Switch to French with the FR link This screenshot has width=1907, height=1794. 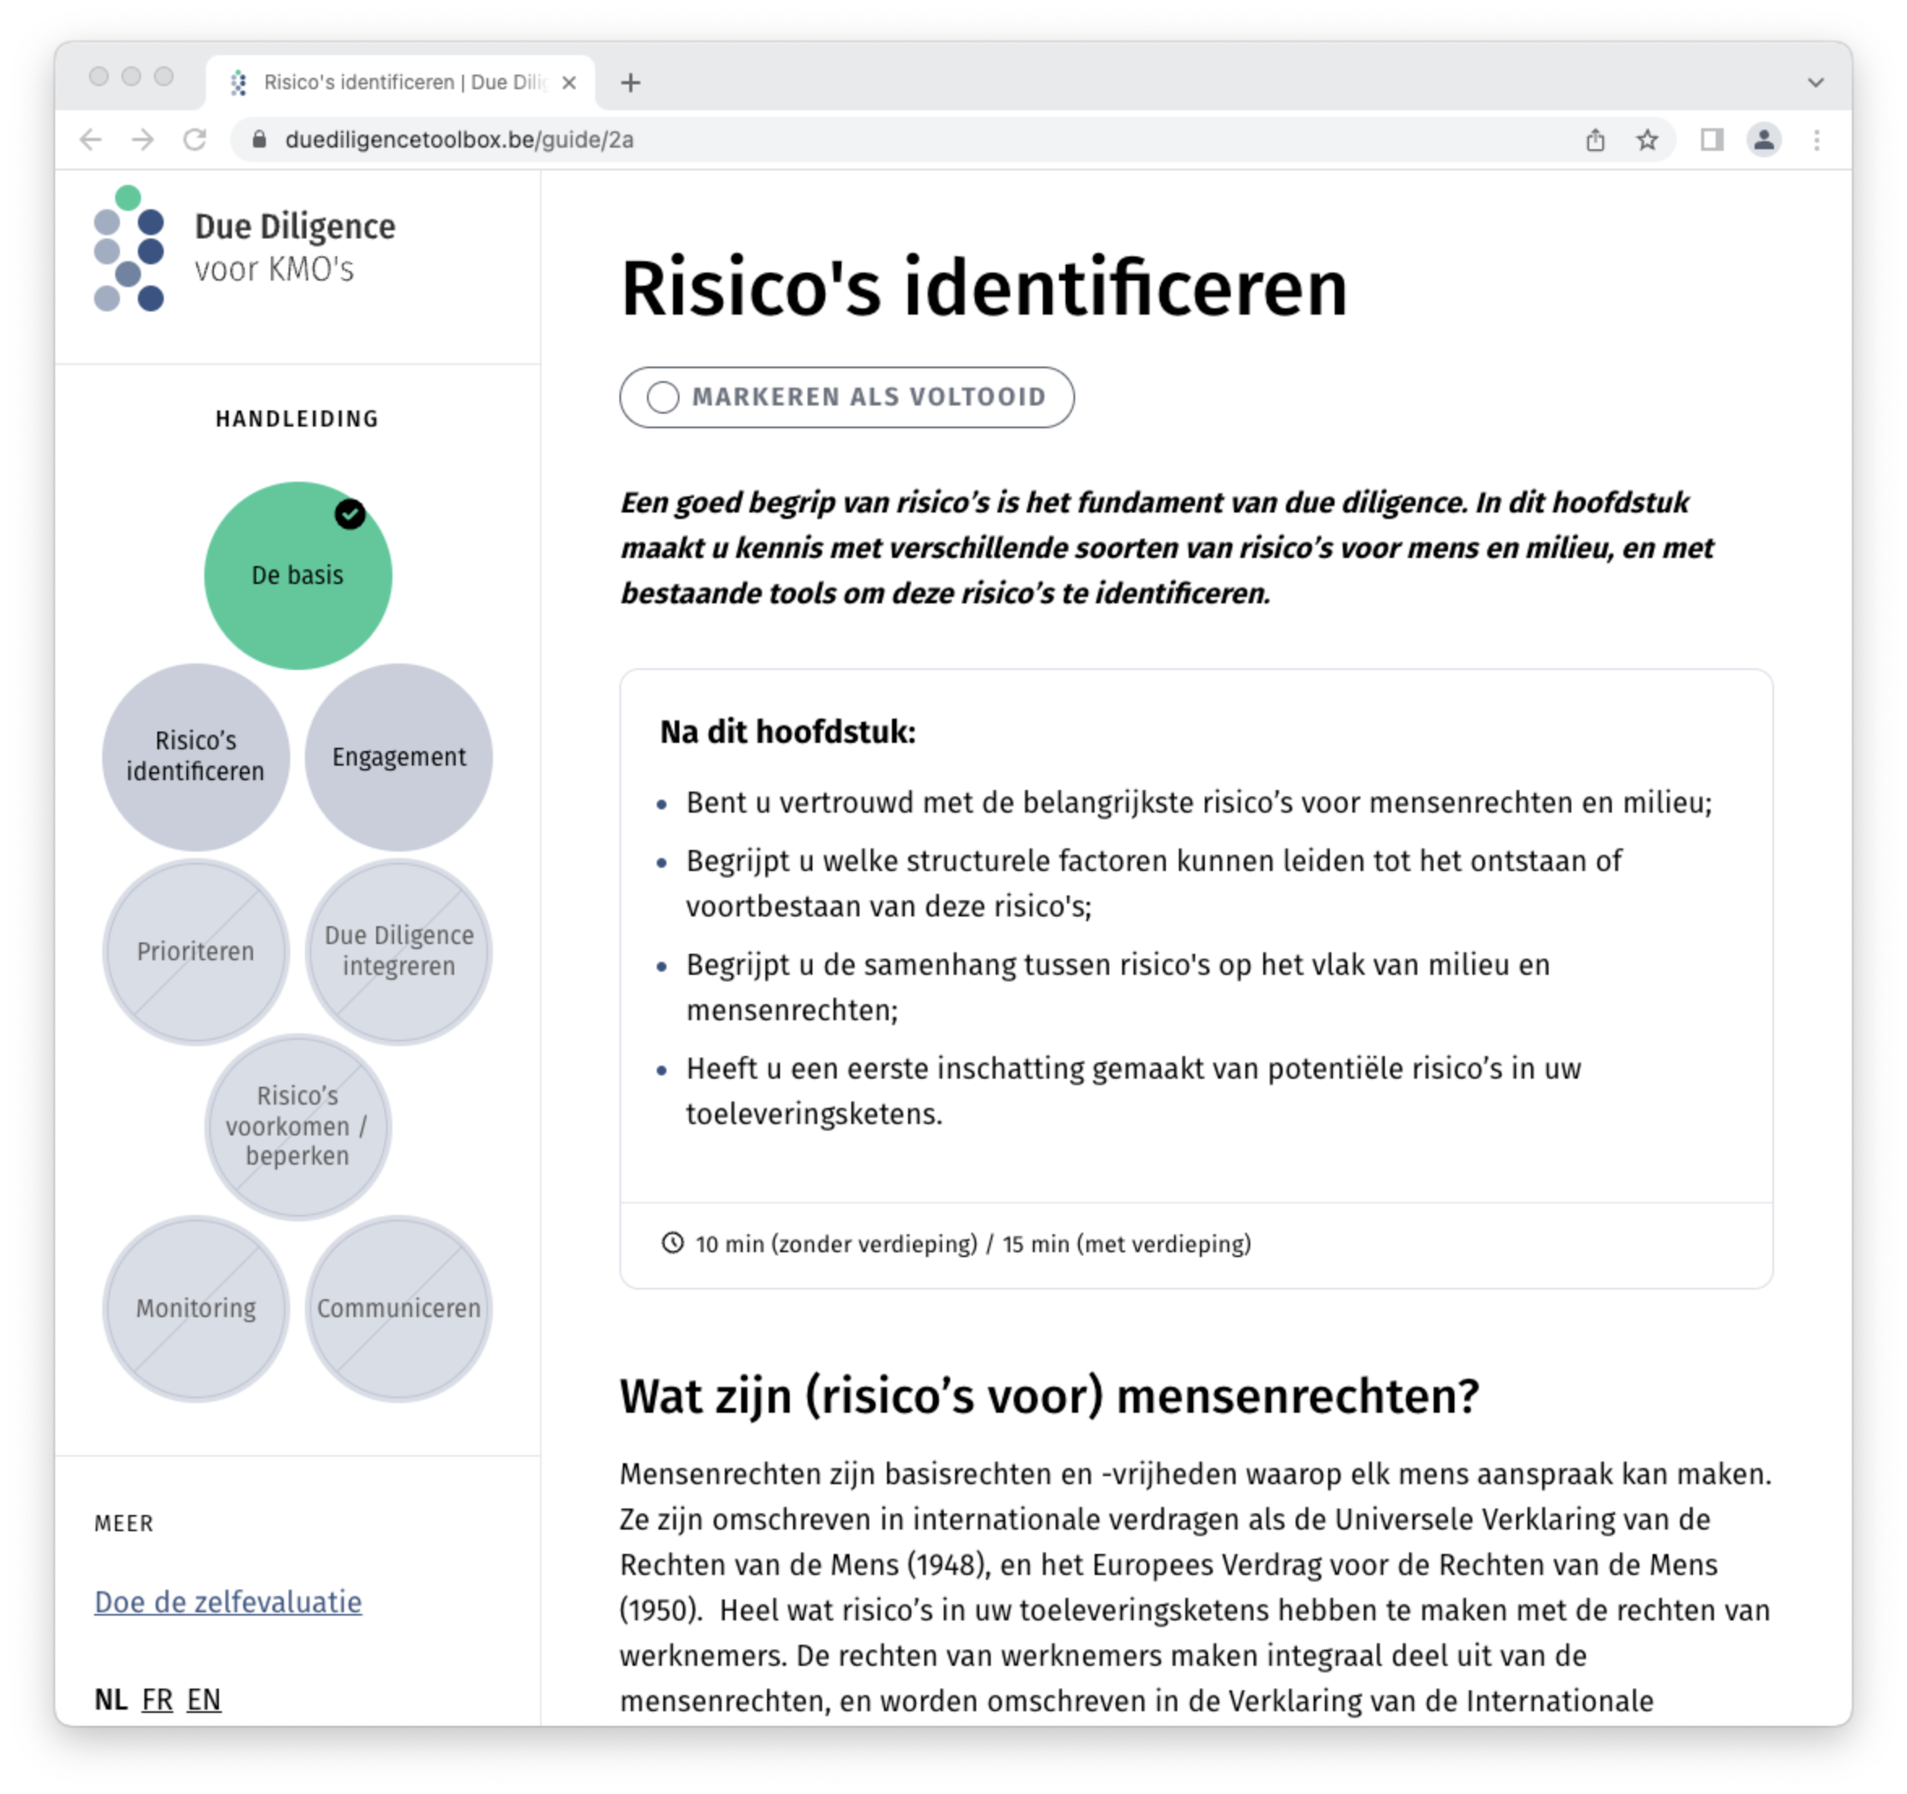(156, 1699)
